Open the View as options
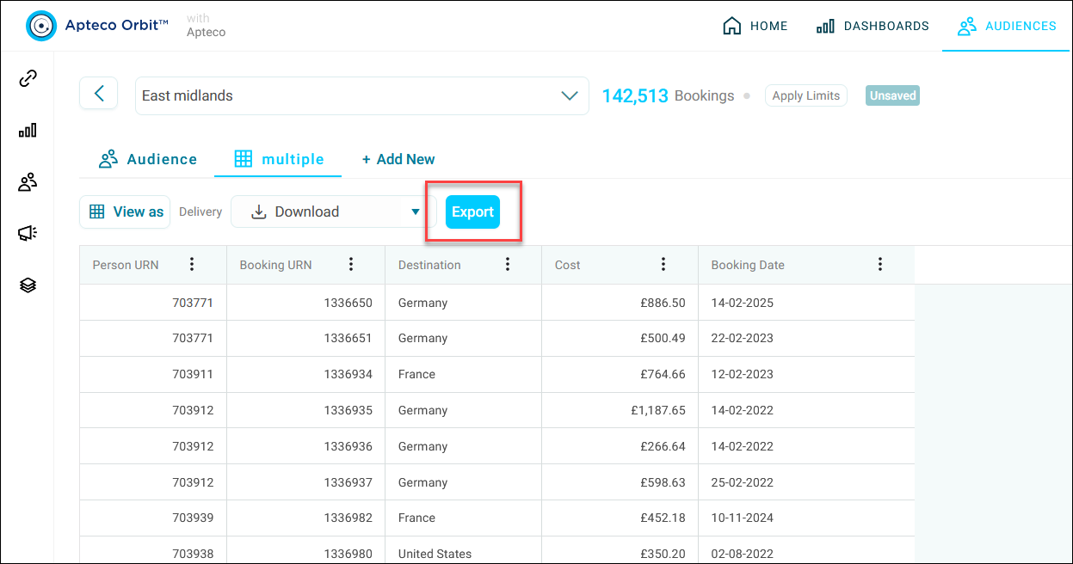The height and width of the screenshot is (564, 1073). pos(126,211)
